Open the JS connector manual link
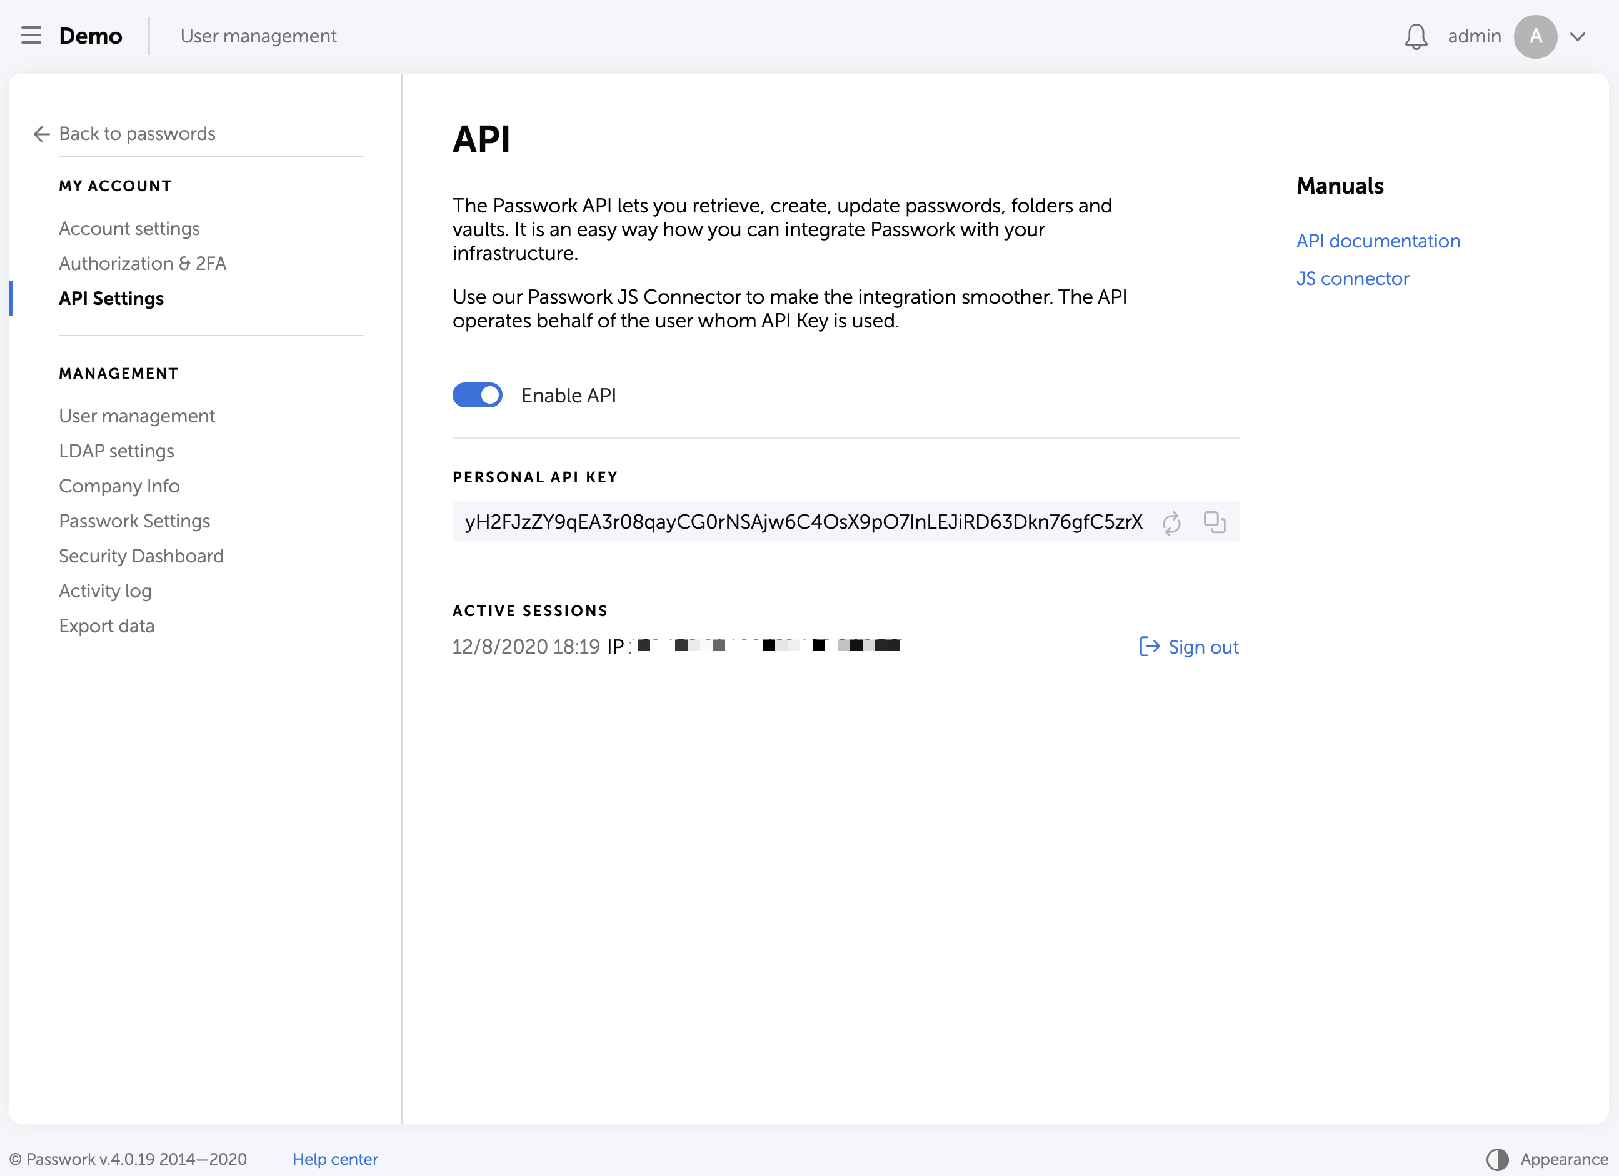The image size is (1619, 1176). (x=1352, y=278)
